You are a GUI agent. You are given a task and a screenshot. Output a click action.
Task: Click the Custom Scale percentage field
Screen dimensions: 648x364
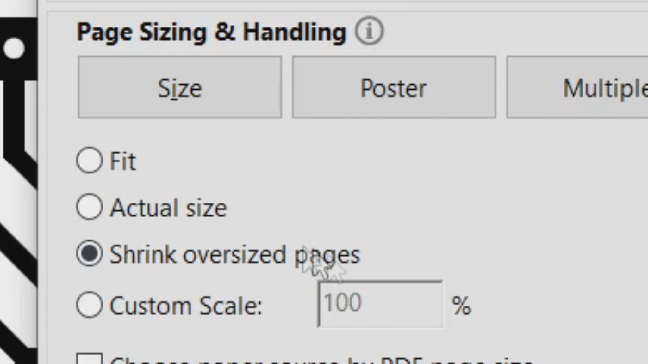click(x=380, y=304)
